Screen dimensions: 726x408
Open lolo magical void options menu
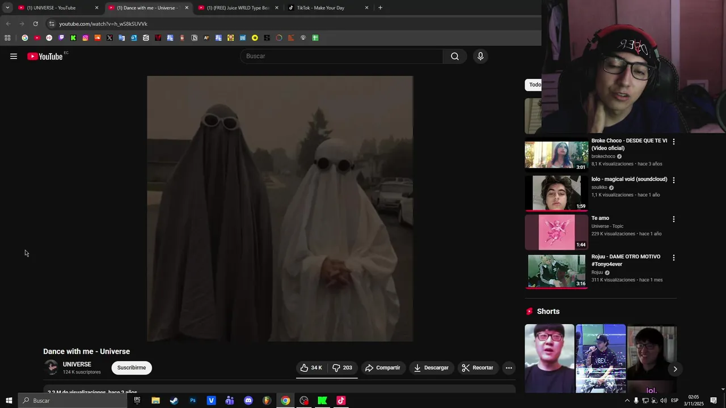tap(674, 180)
